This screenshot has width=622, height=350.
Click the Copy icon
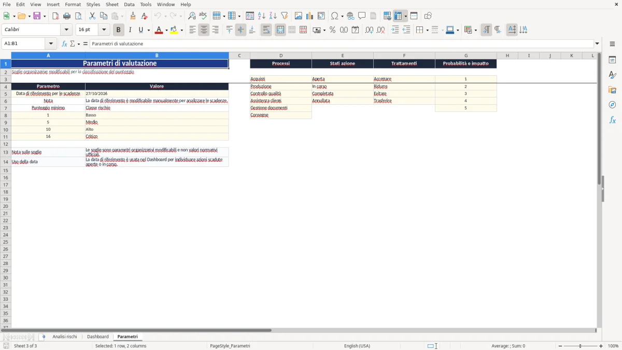pos(104,16)
